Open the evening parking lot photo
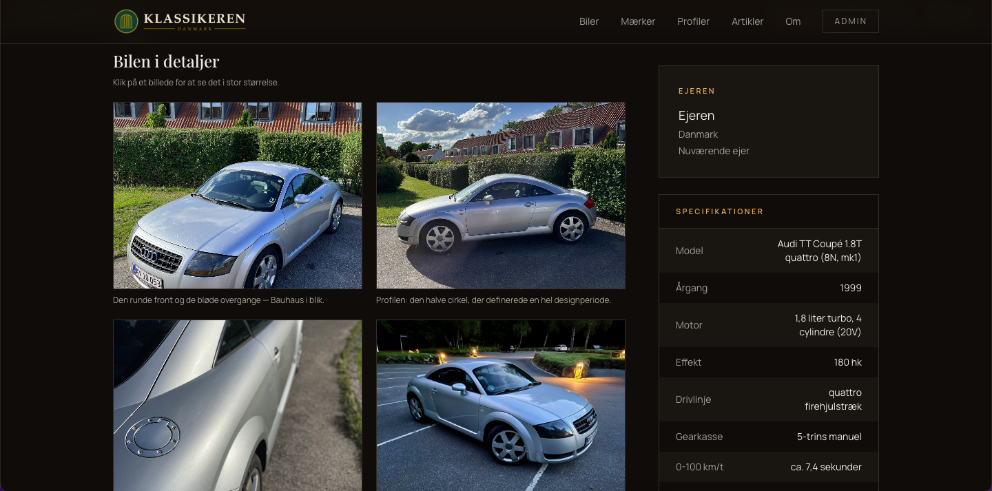This screenshot has width=992, height=491. tap(501, 405)
